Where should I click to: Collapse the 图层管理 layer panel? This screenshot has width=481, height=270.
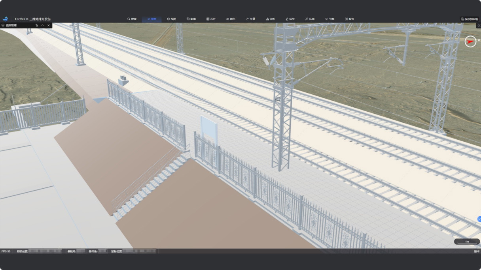43,25
